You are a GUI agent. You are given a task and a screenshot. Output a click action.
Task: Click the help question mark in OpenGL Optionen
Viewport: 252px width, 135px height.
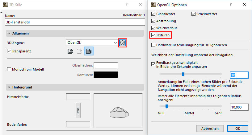point(230,5)
